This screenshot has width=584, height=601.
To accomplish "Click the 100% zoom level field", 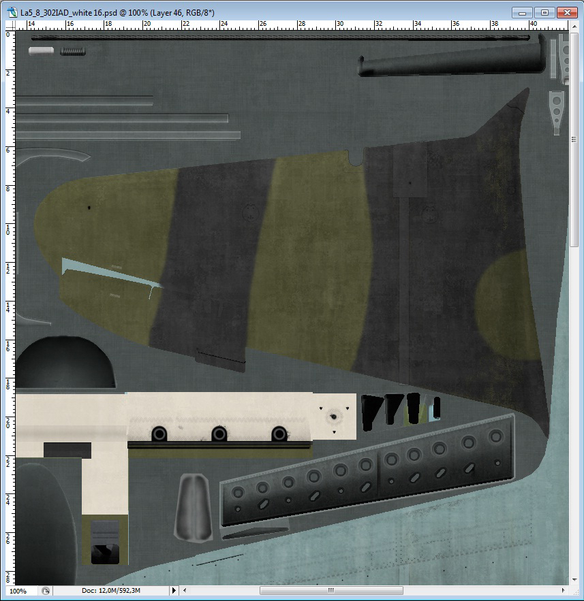I will point(22,591).
